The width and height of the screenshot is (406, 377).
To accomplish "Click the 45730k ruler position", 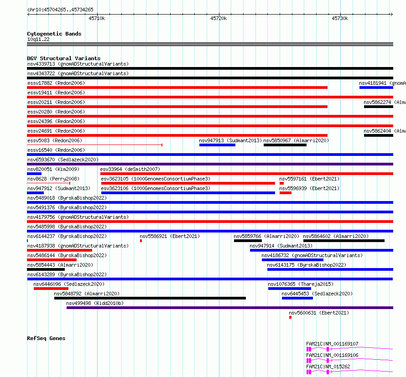I will point(340,18).
